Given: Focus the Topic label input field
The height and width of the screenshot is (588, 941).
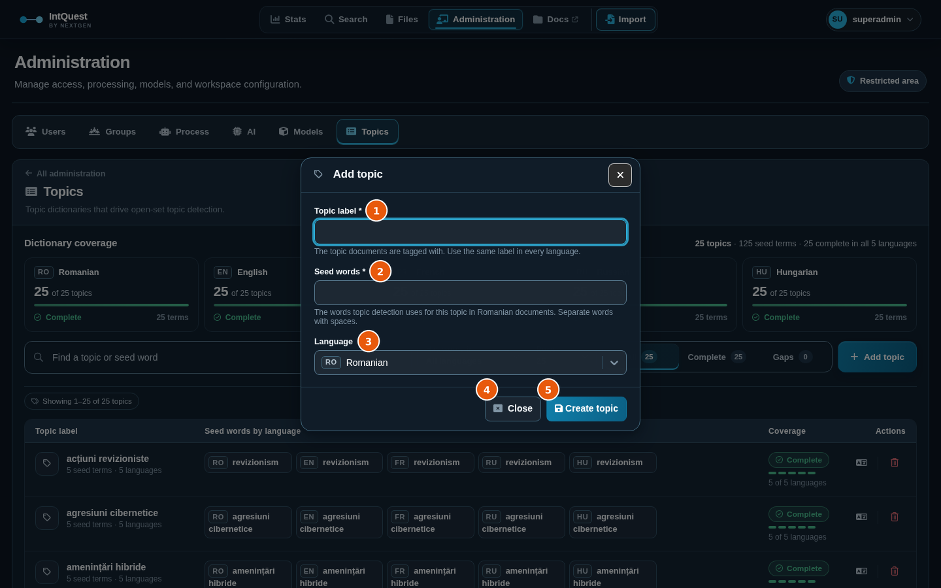Looking at the screenshot, I should [x=470, y=232].
